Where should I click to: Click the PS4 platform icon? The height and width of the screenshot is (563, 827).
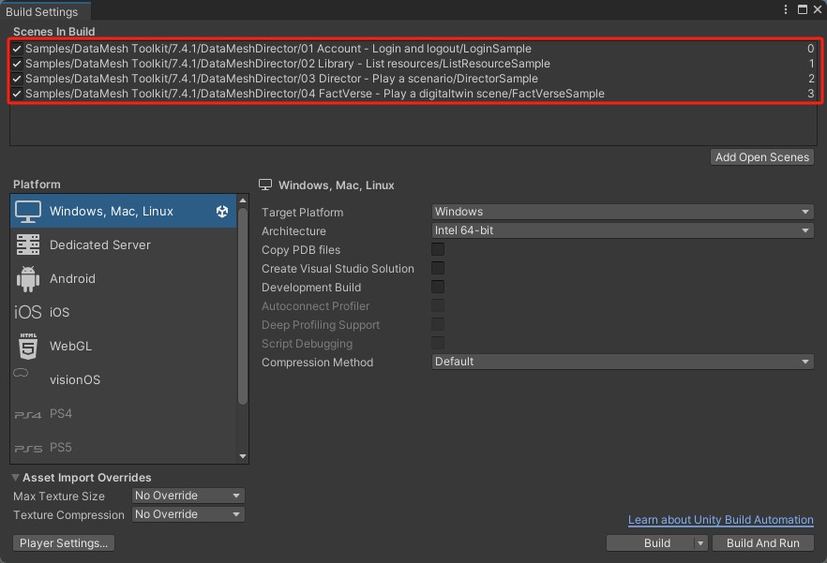click(28, 414)
